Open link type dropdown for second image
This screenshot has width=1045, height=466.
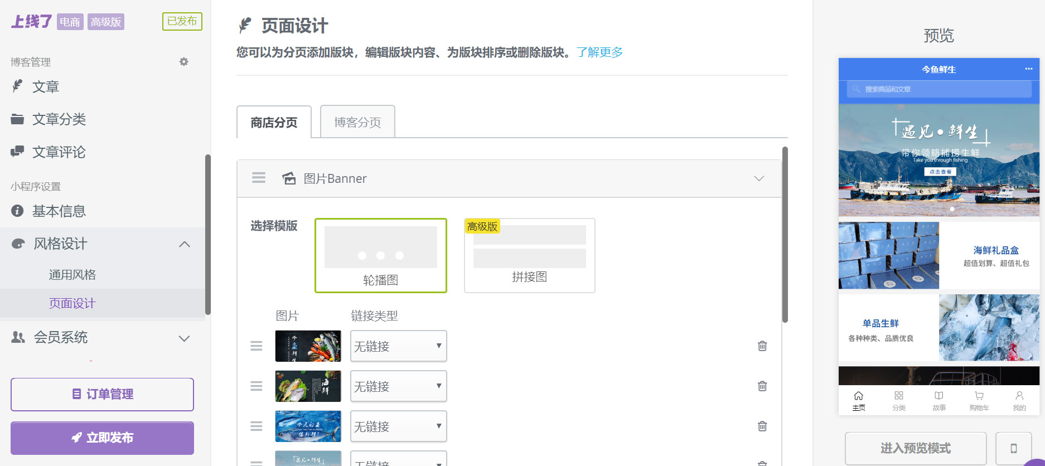398,386
